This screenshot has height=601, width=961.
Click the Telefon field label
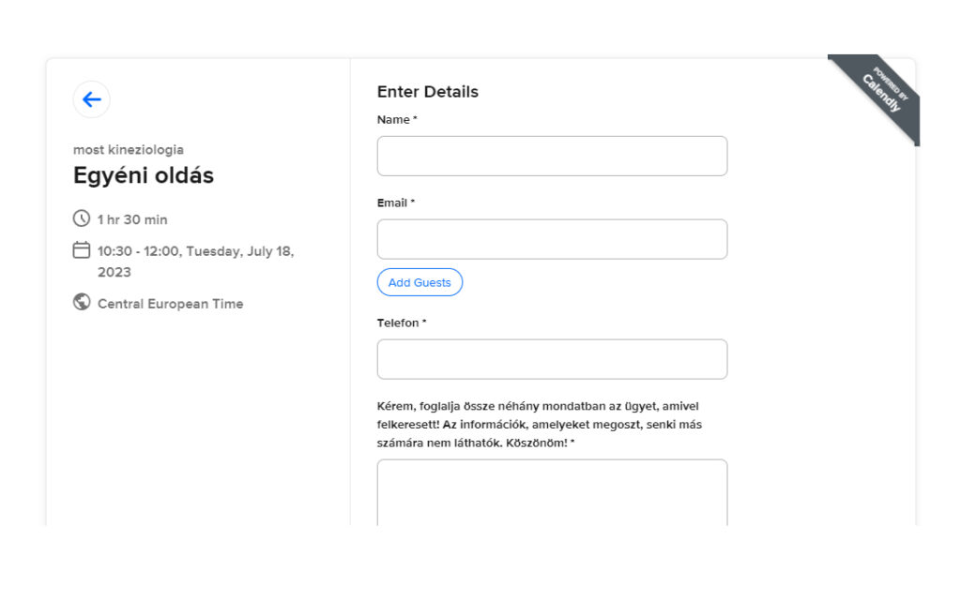pyautogui.click(x=399, y=323)
